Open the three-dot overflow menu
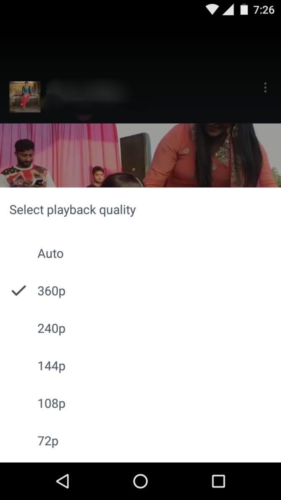281x500 pixels. point(265,88)
